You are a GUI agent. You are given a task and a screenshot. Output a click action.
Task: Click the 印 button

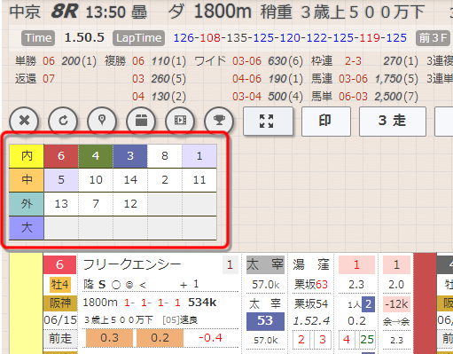pos(326,122)
